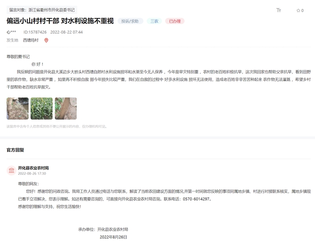The image size is (315, 244).
Task: Click the 已办理 status tag
Action: tap(174, 21)
